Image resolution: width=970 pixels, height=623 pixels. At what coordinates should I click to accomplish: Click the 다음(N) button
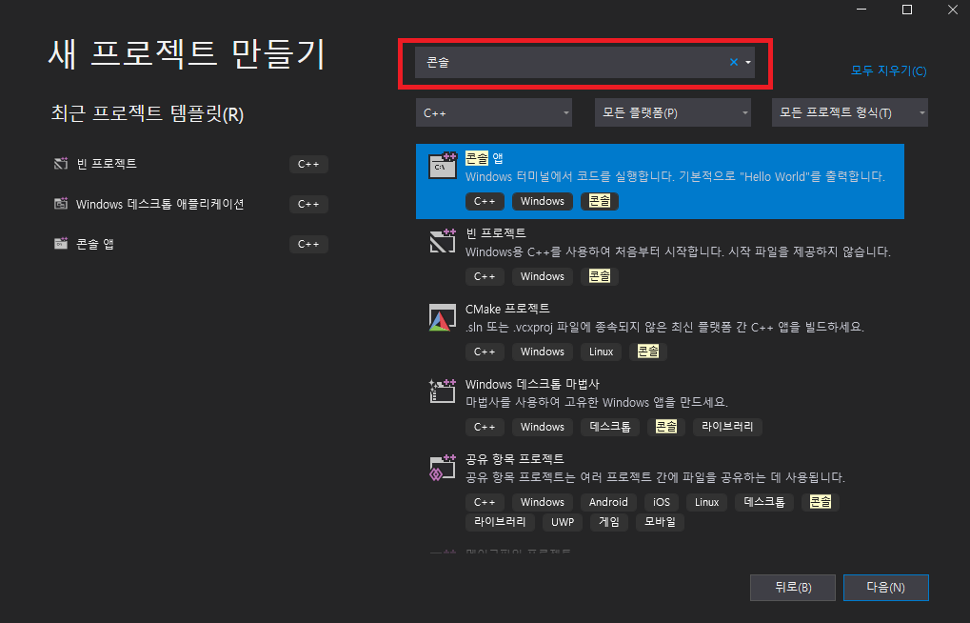pyautogui.click(x=885, y=587)
